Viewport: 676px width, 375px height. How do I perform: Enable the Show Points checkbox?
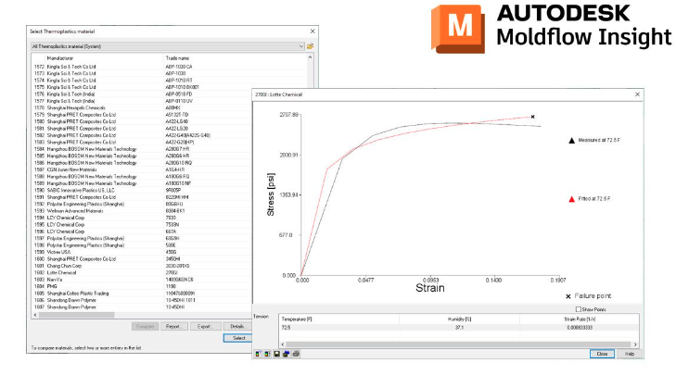[x=579, y=309]
